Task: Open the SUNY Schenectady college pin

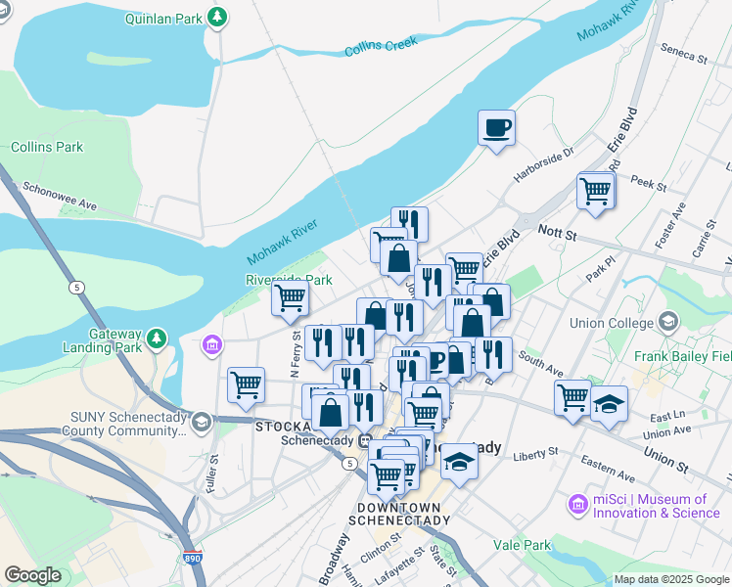Action: tap(202, 423)
